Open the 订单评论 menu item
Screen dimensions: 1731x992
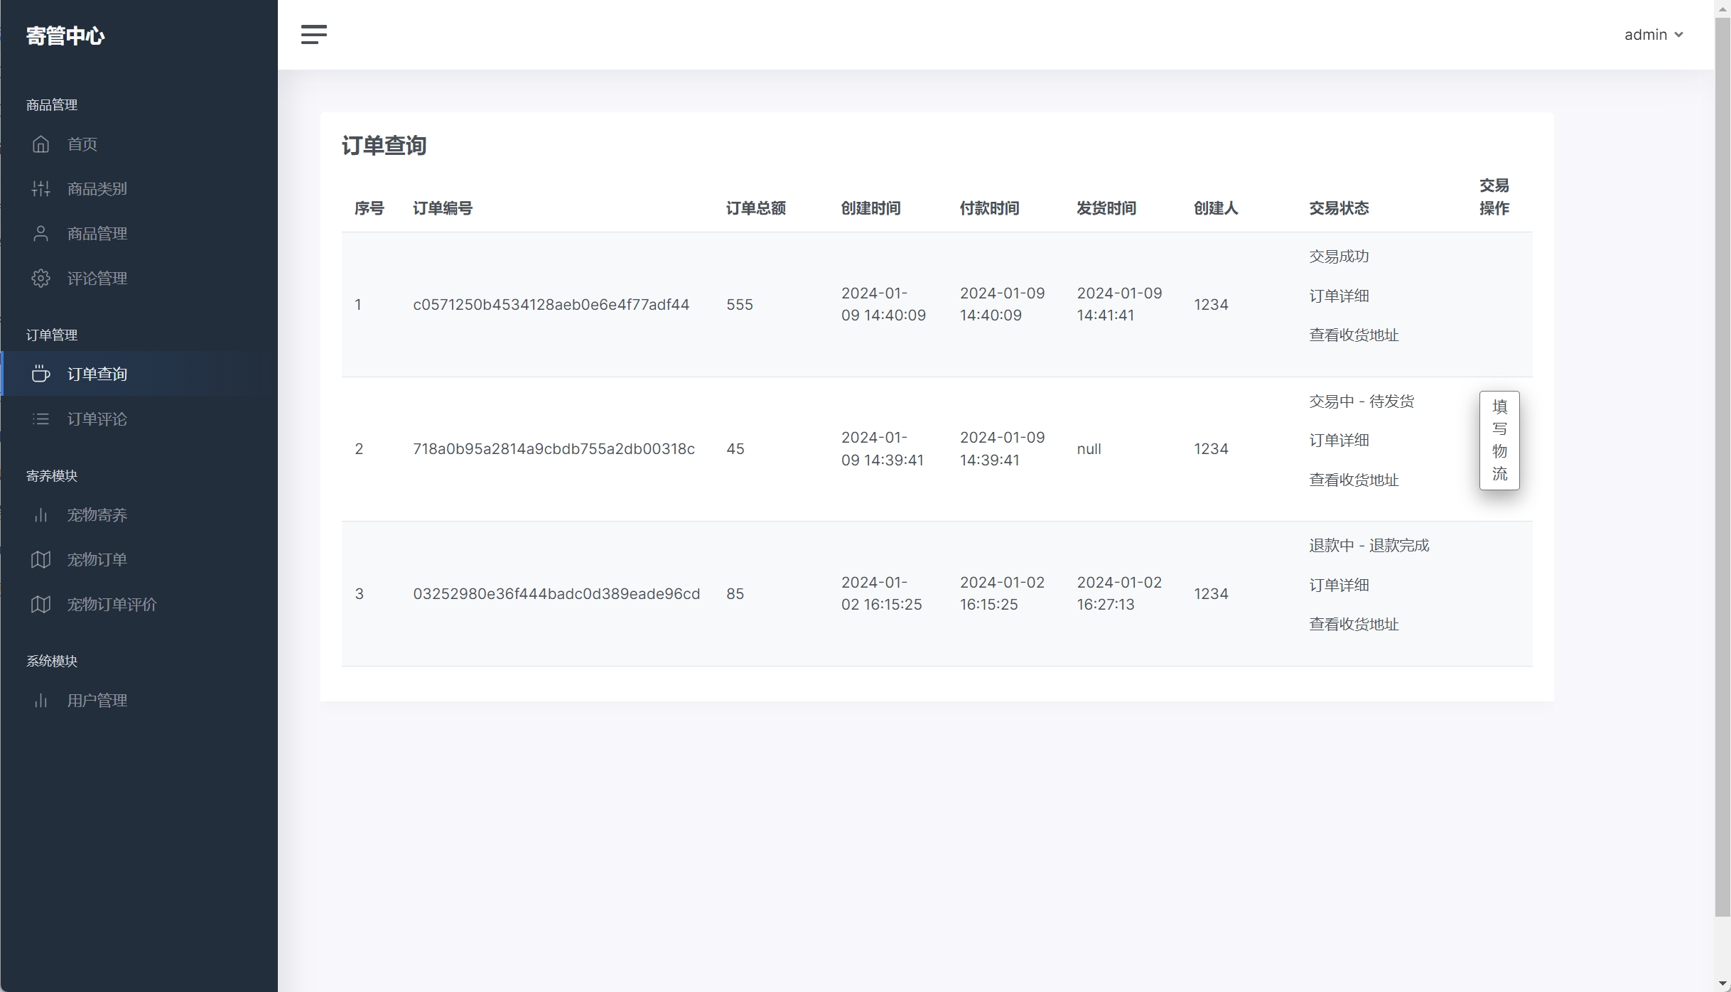(x=97, y=419)
